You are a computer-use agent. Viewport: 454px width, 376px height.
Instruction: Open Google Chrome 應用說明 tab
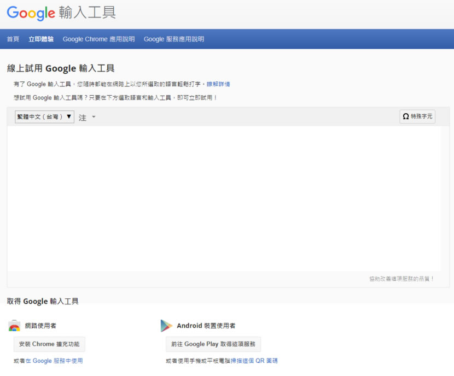tap(98, 39)
